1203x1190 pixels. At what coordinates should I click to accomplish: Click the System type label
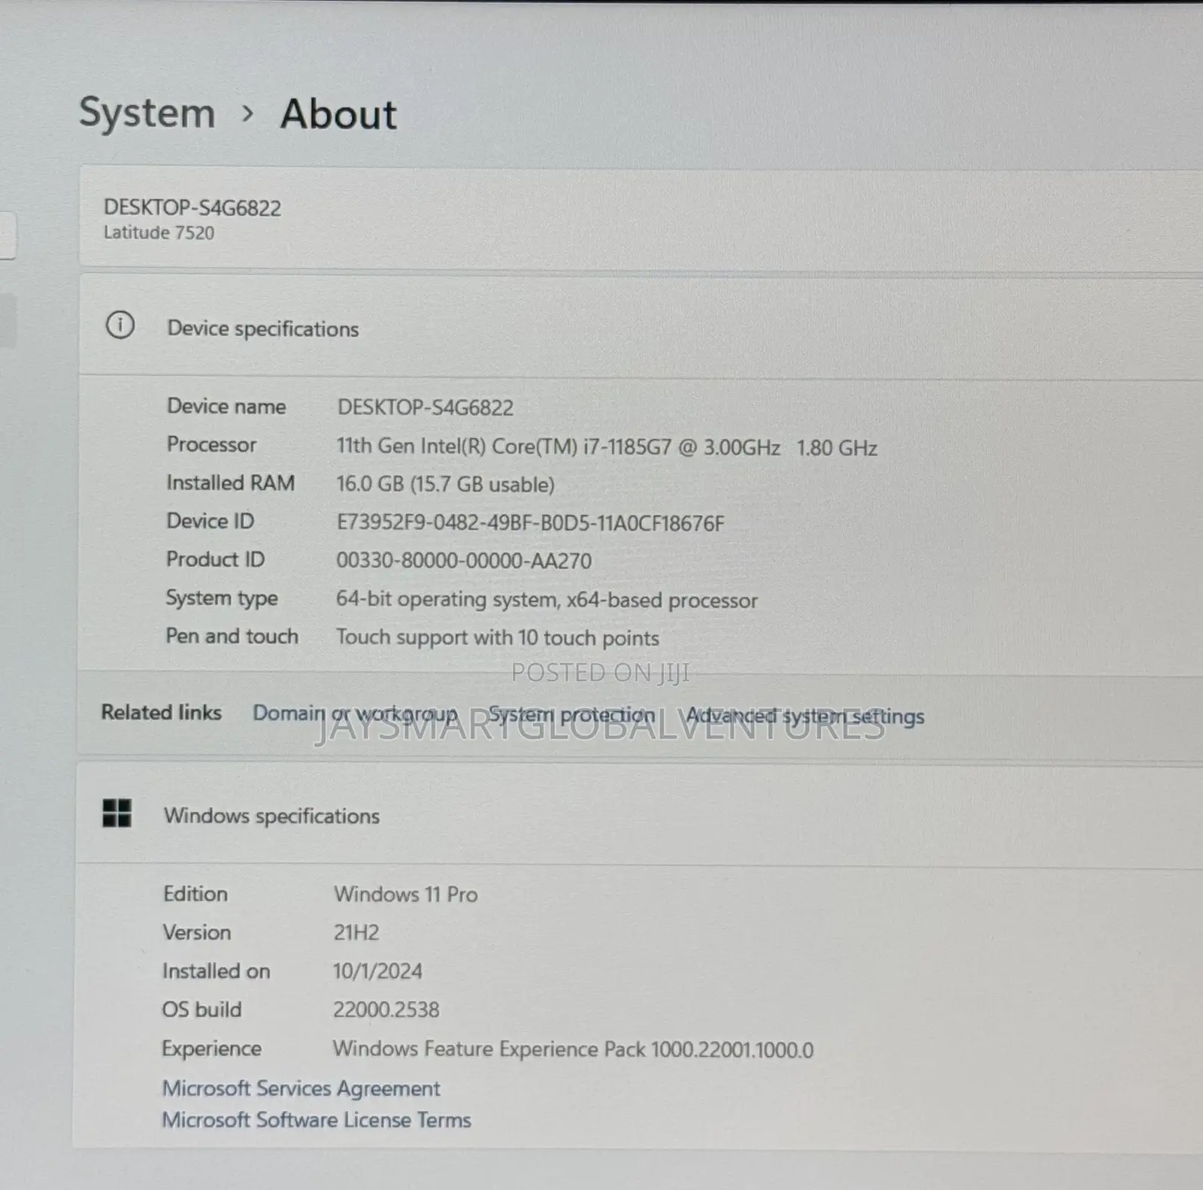tap(222, 598)
